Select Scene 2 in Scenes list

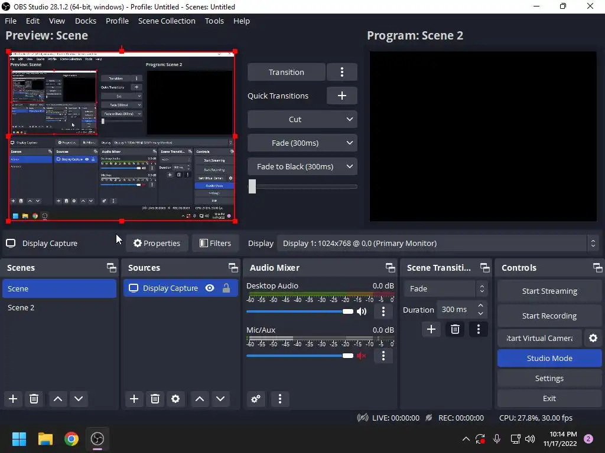[x=59, y=307]
